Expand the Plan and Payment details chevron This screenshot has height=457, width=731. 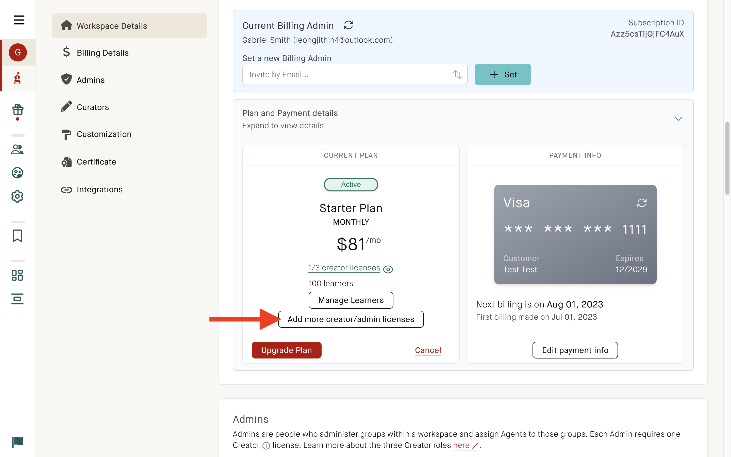(678, 119)
